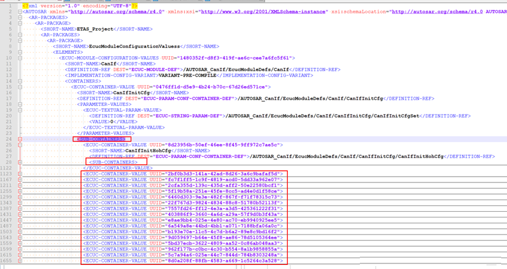Collapse the ELEMENTS fold marker on line 9
Image resolution: width=507 pixels, height=269 pixels.
click(x=19, y=52)
